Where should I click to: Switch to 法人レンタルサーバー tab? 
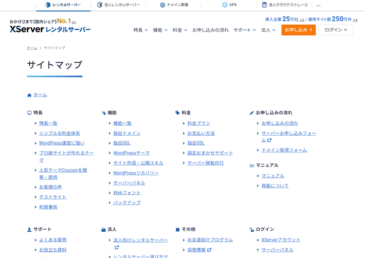click(119, 5)
